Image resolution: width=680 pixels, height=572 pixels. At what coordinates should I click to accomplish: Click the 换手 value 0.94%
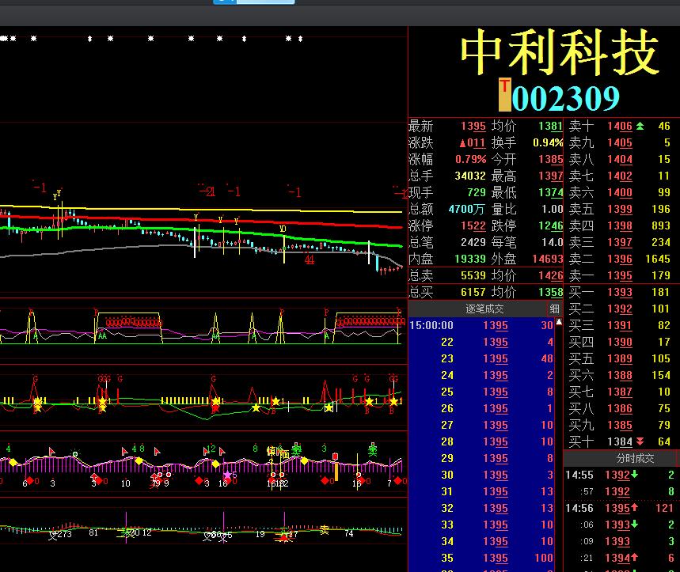click(x=548, y=142)
